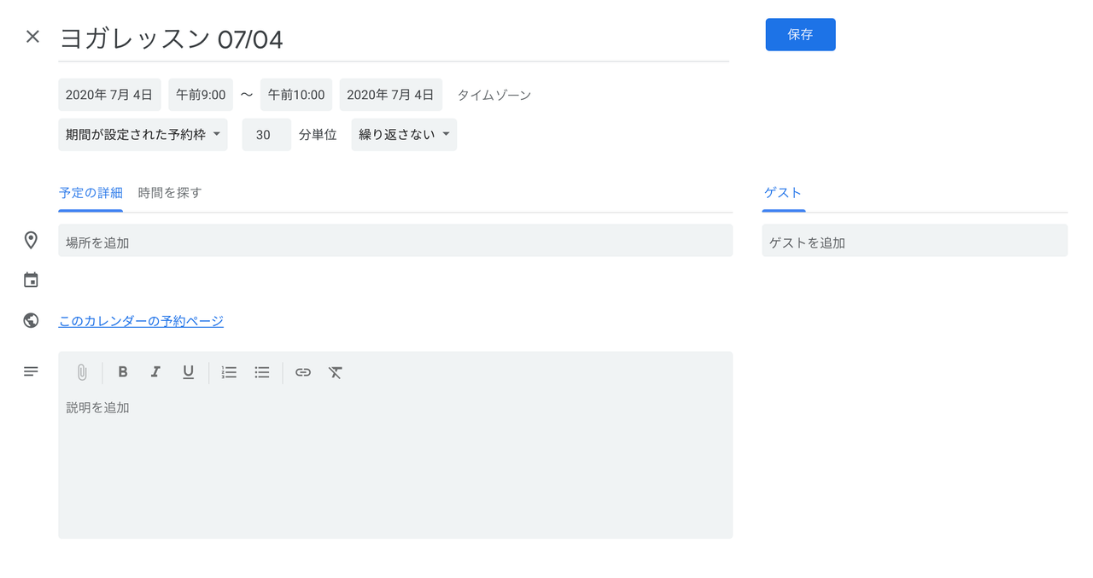Open the end date picker after 午前10:00
This screenshot has height=578, width=1093.
click(x=391, y=95)
